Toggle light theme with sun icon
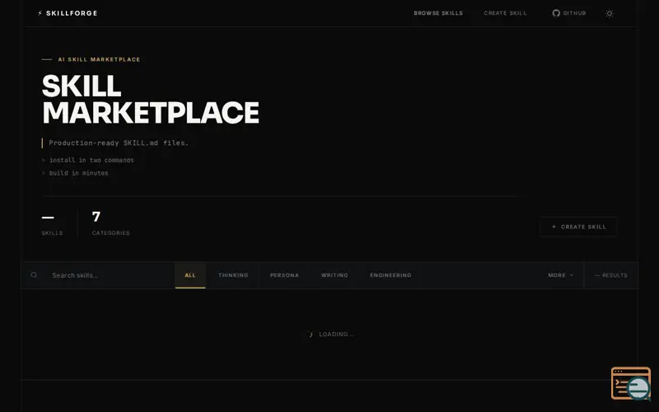The image size is (659, 412). 609,13
